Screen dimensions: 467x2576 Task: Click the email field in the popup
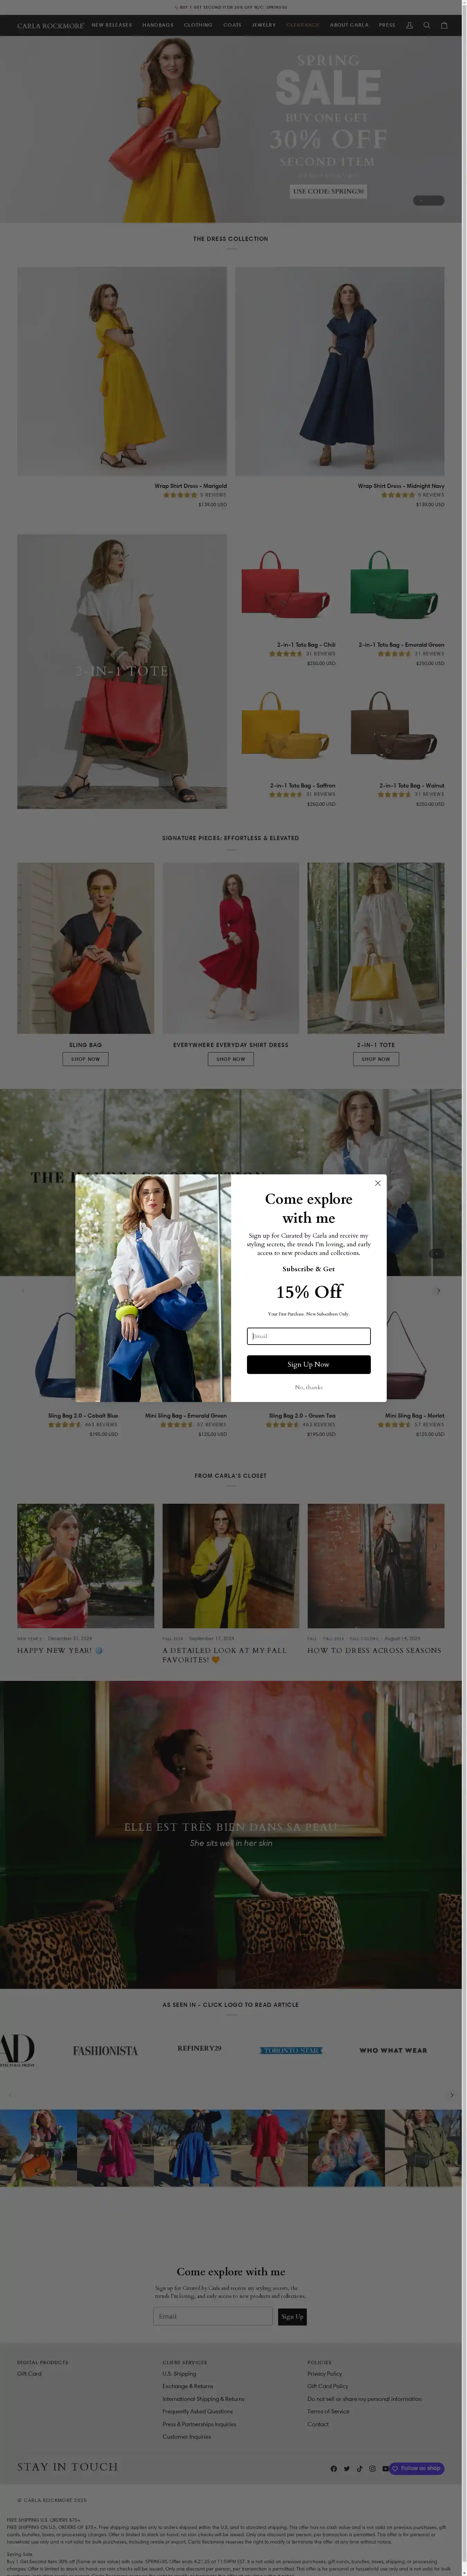coord(309,1336)
